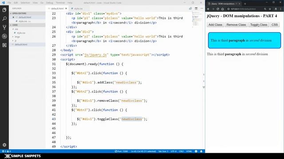
Task: Click errors and warnings count in status bar
Action: click(x=6, y=151)
